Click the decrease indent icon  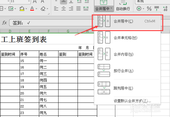point(79,1)
